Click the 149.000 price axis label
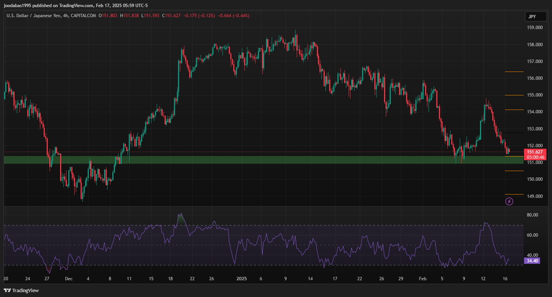This screenshot has width=552, height=297. pyautogui.click(x=534, y=196)
